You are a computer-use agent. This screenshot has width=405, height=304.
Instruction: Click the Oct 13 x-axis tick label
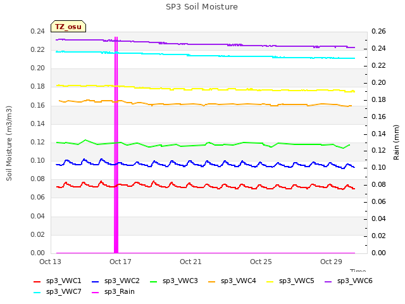point(50,262)
